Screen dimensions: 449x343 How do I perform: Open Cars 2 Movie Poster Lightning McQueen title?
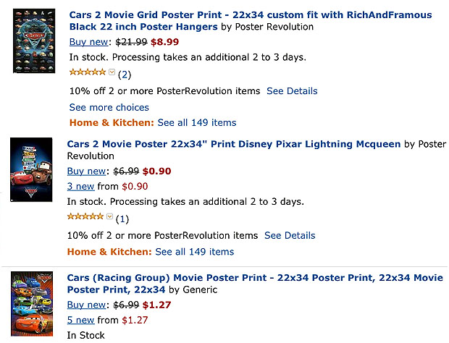click(234, 144)
